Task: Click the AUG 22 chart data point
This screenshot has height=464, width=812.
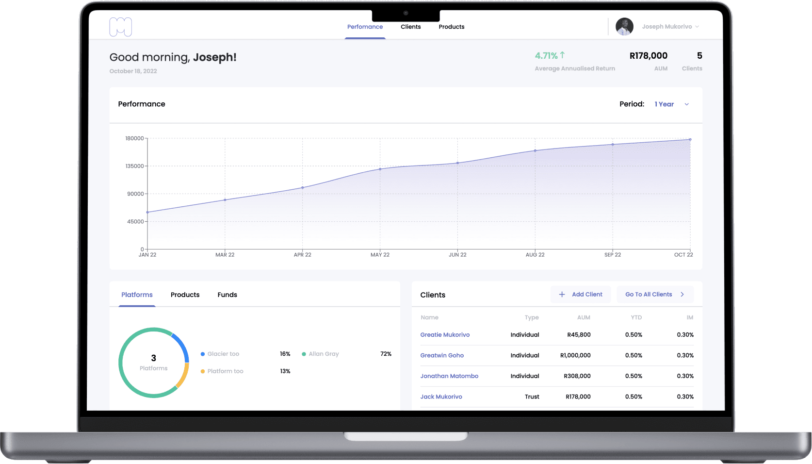Action: point(535,150)
